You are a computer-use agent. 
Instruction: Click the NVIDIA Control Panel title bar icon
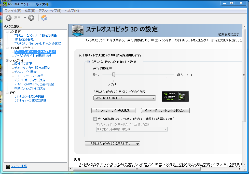(x=5, y=4)
